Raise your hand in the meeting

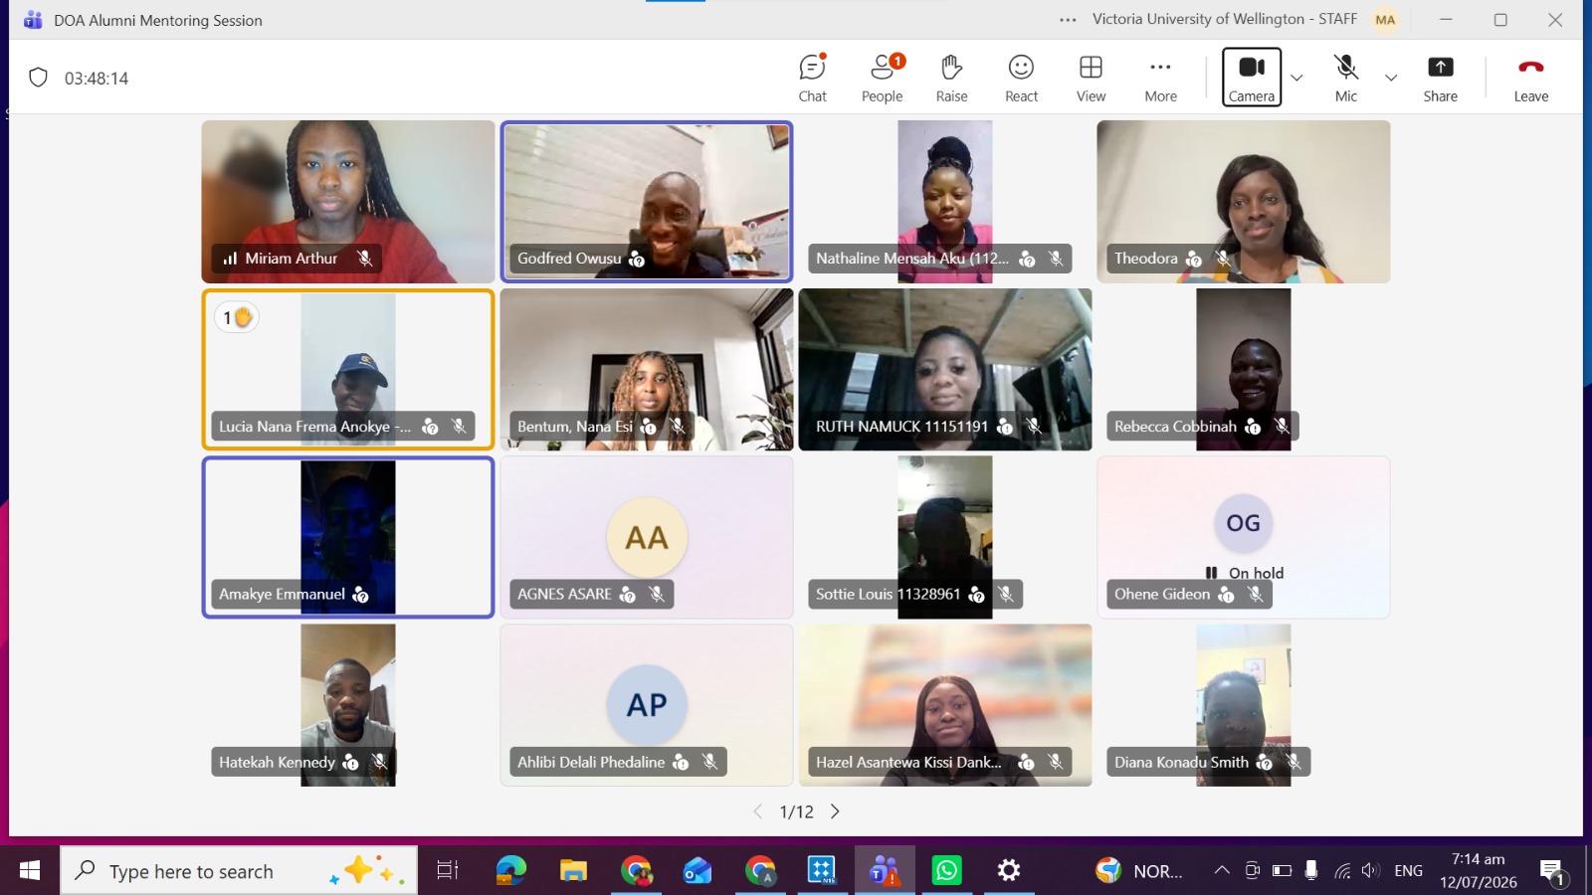(951, 79)
